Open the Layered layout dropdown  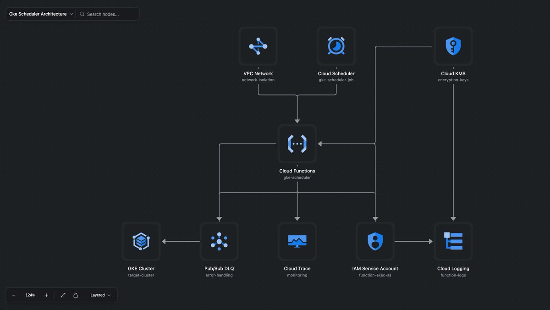[x=100, y=295]
